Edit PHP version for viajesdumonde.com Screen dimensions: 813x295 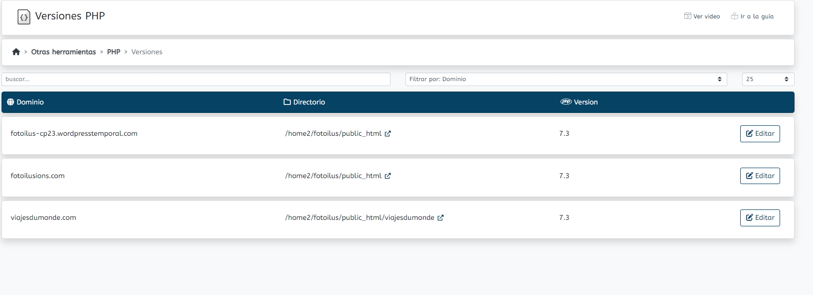760,218
